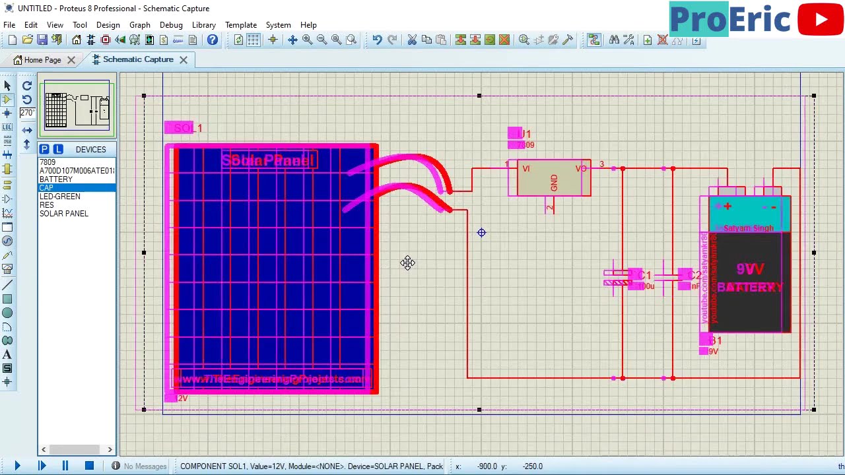Click the Pick parts from libraries icon
The width and height of the screenshot is (845, 475).
click(524, 40)
